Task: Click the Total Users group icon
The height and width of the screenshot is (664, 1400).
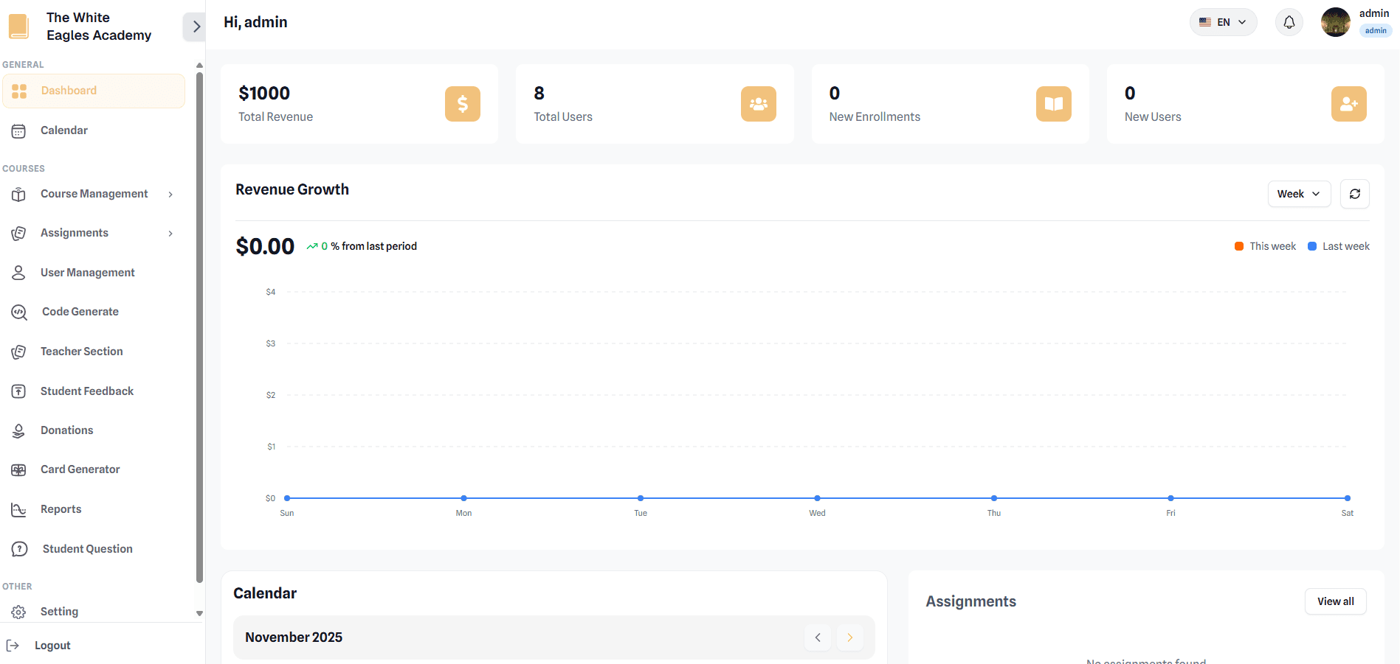Action: pos(758,104)
